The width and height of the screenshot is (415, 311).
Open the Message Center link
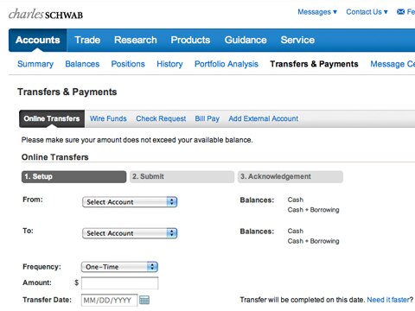(393, 64)
